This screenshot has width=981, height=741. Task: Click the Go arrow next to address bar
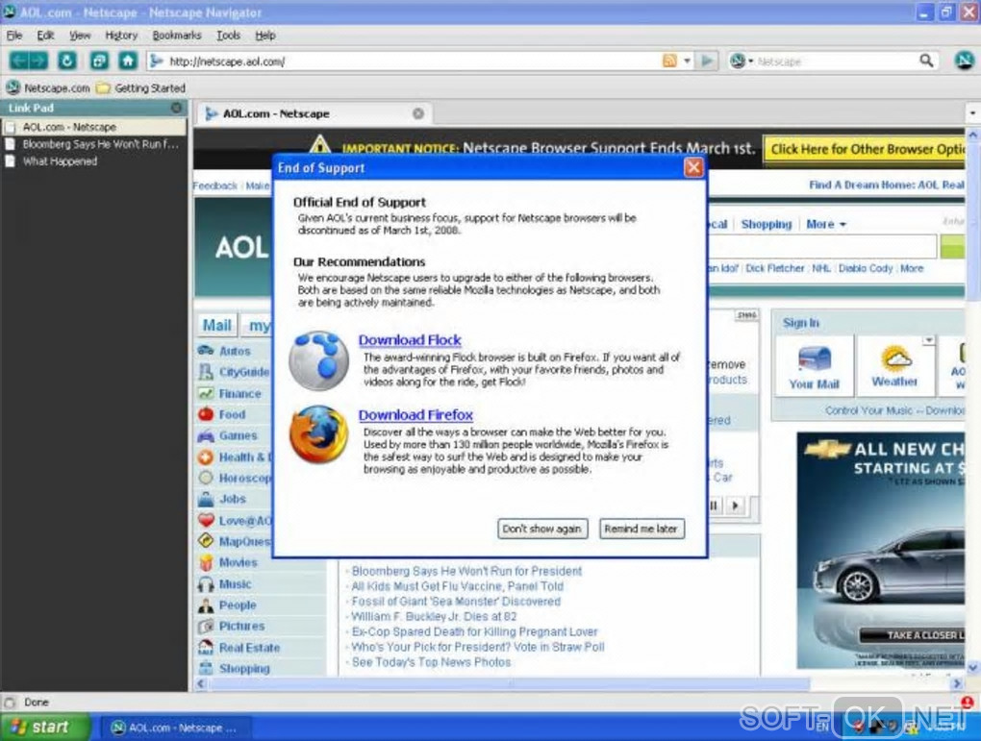click(708, 61)
